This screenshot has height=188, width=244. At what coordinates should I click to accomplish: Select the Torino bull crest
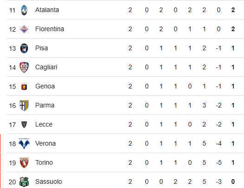point(24,163)
